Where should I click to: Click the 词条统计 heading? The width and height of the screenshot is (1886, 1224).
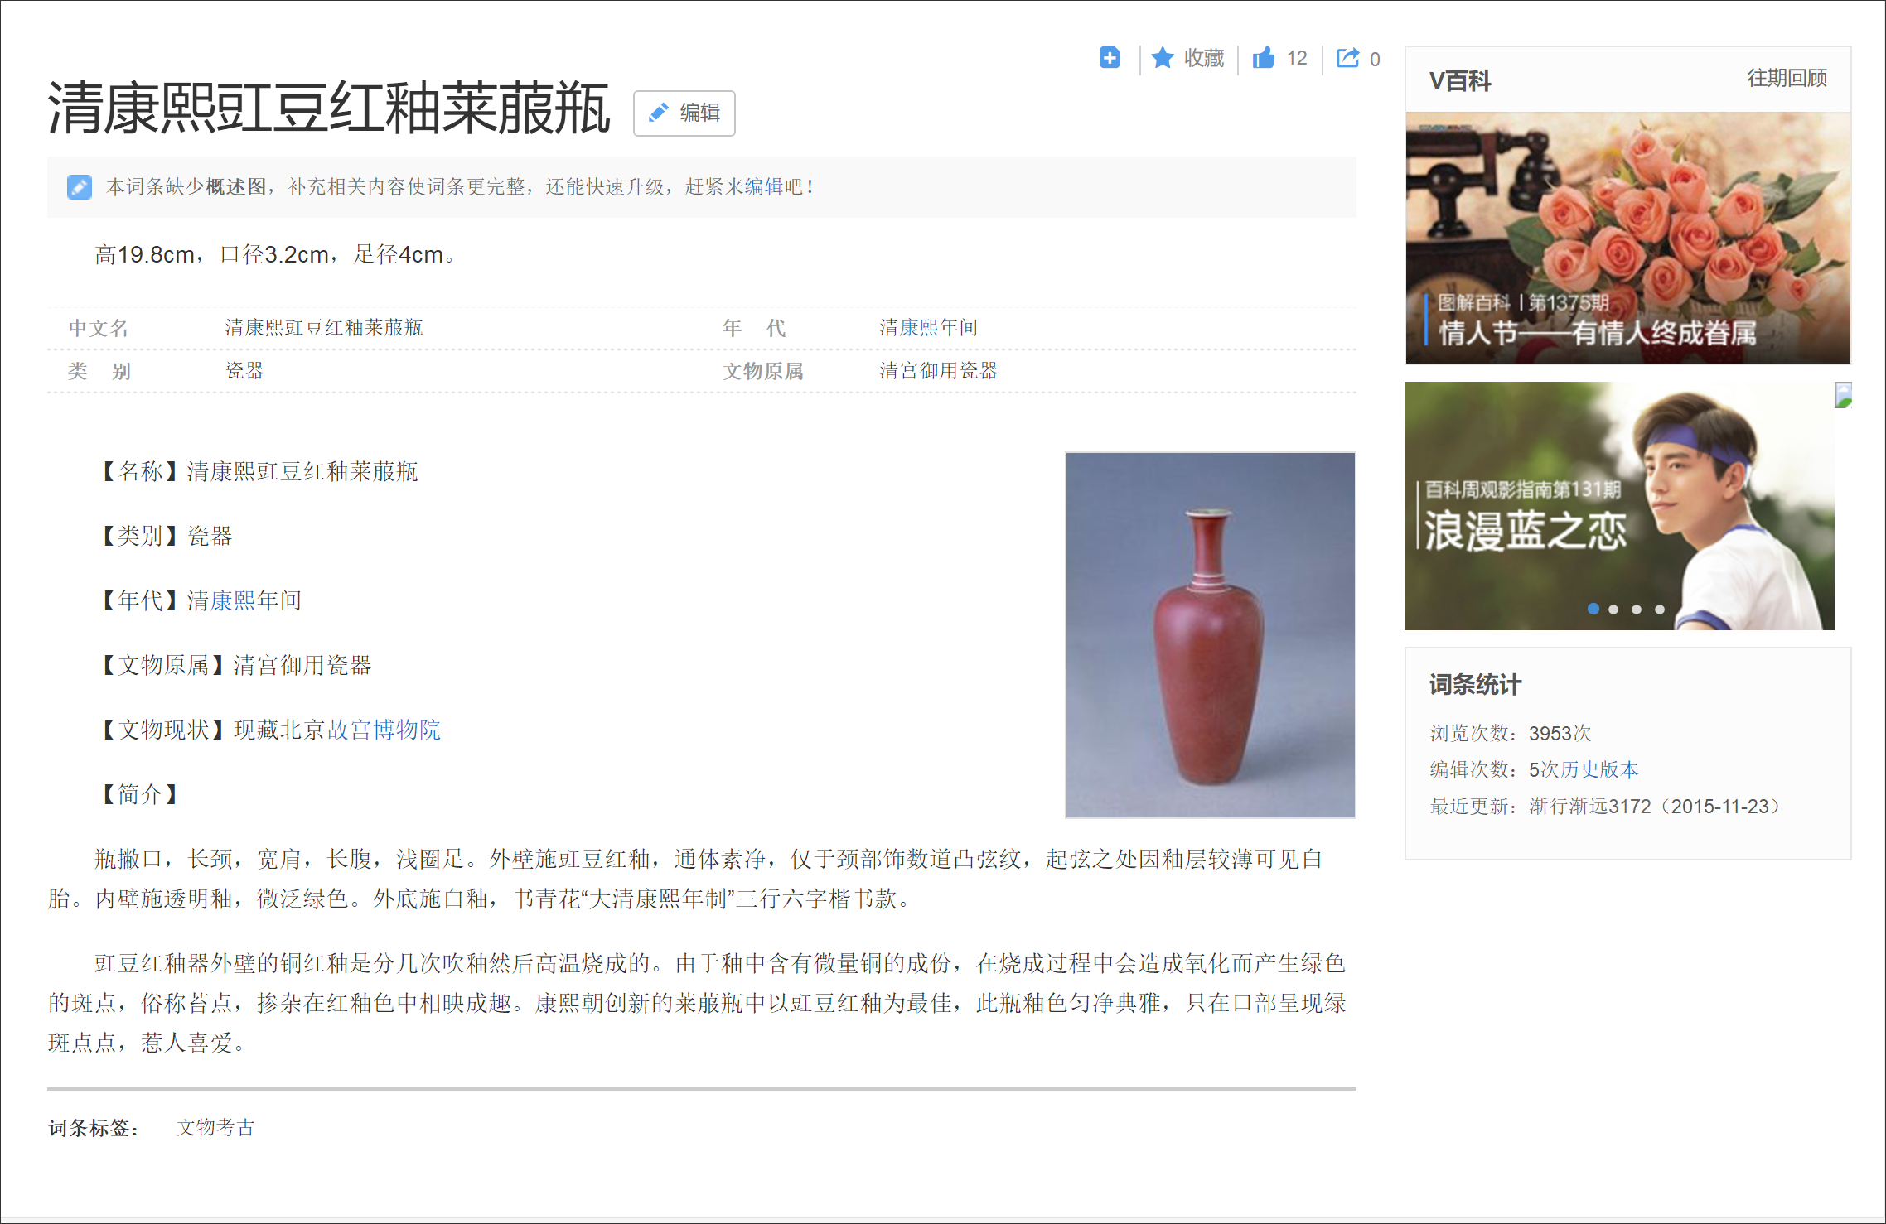point(1475,685)
